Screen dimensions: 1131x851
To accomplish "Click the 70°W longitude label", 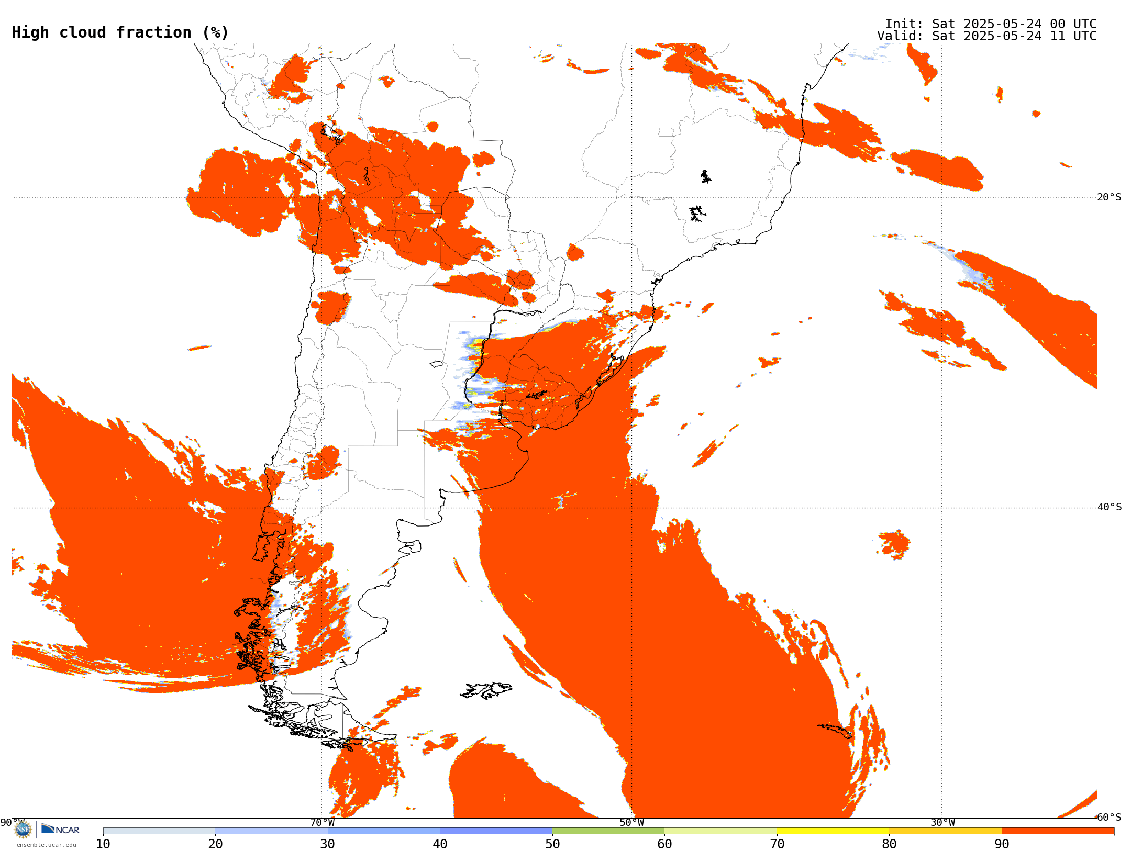I will click(x=322, y=823).
